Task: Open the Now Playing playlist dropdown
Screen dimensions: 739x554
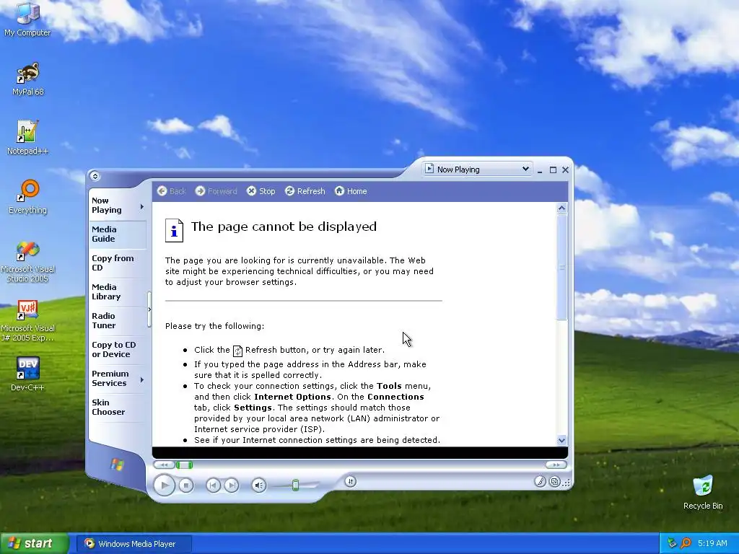Action: (478, 169)
